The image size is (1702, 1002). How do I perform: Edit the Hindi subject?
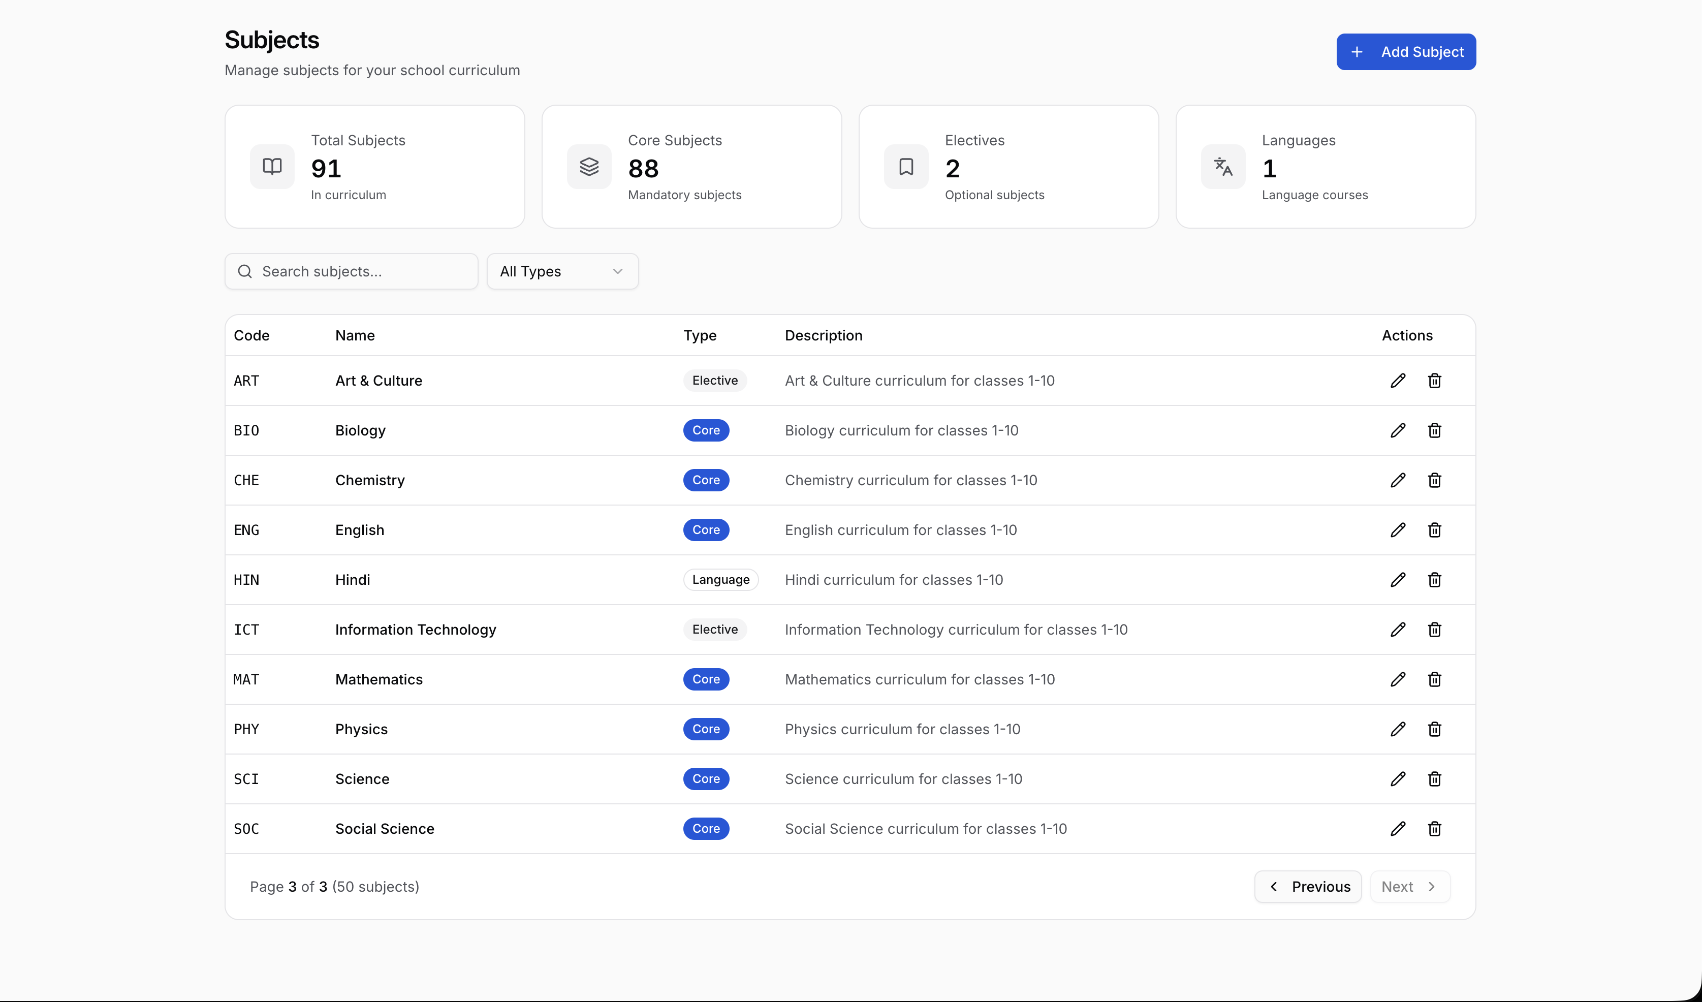(1398, 579)
